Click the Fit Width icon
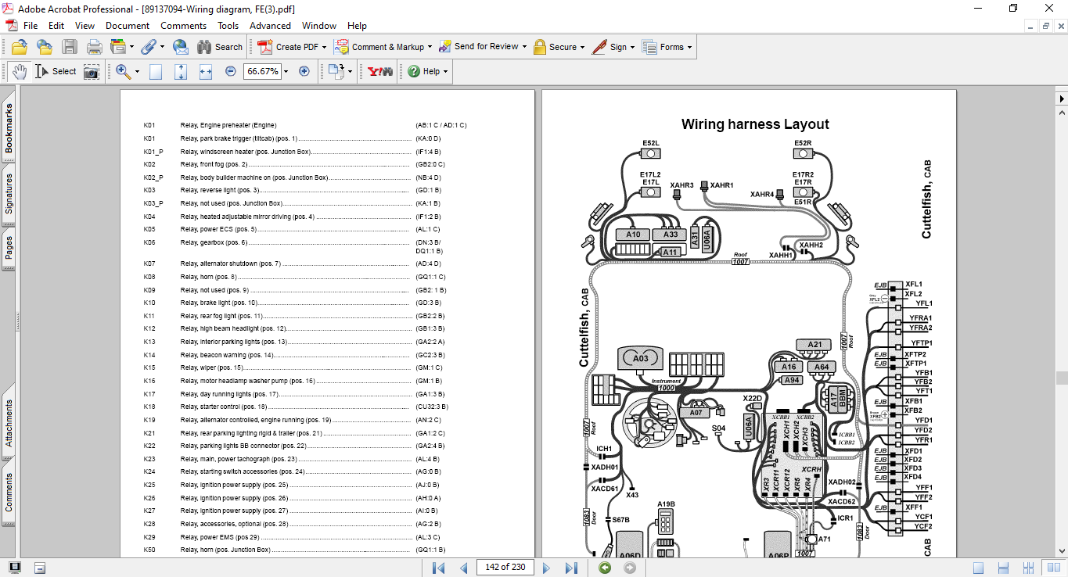This screenshot has height=577, width=1068. 206,71
